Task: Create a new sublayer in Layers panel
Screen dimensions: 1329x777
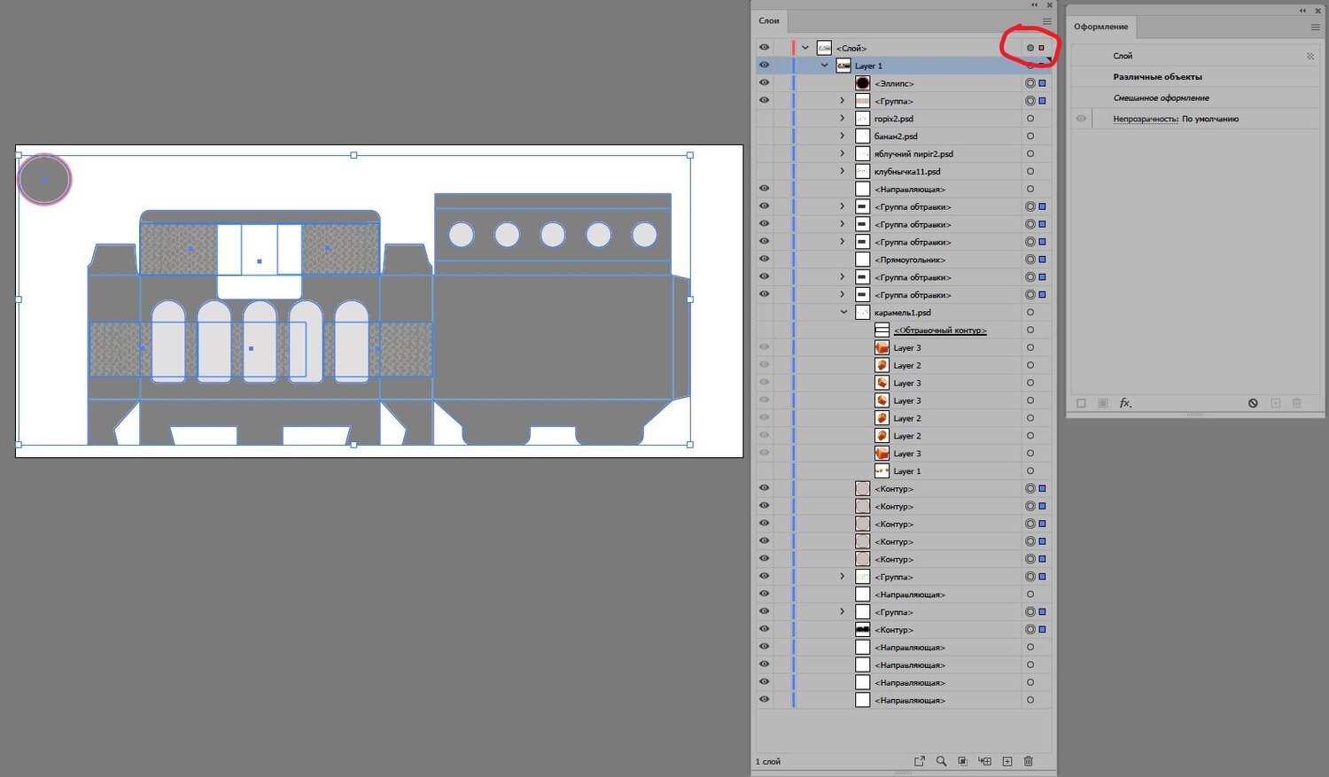Action: (x=984, y=761)
